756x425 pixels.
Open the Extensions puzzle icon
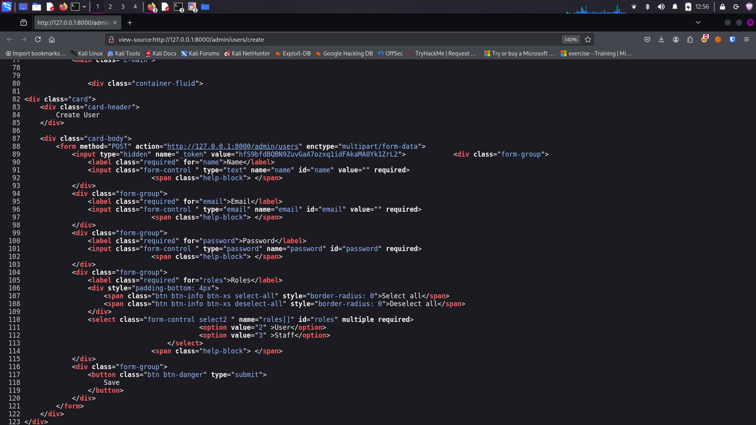click(690, 39)
